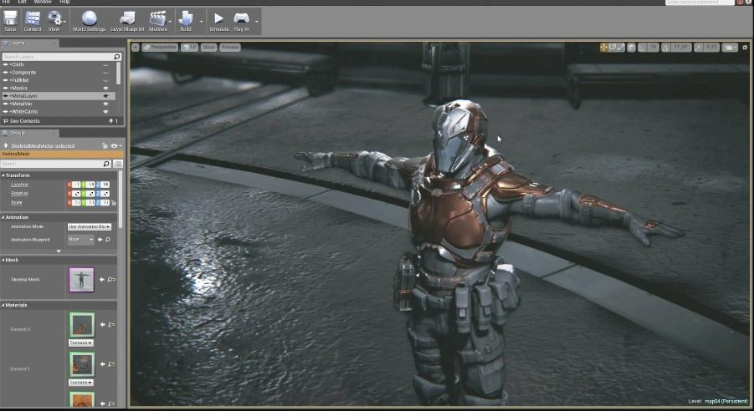The width and height of the screenshot is (754, 411).
Task: Save the level with the Save button
Action: pos(10,21)
